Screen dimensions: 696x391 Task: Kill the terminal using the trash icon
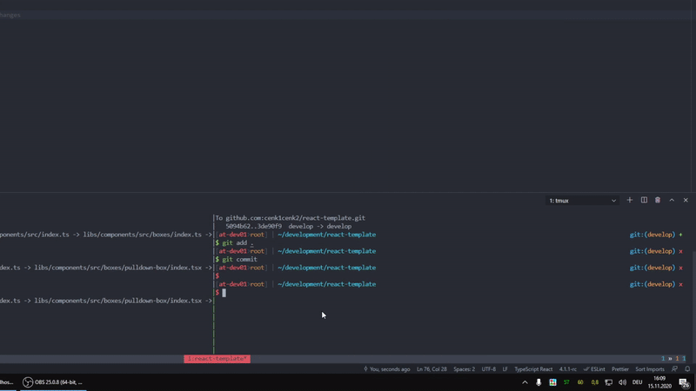point(658,201)
